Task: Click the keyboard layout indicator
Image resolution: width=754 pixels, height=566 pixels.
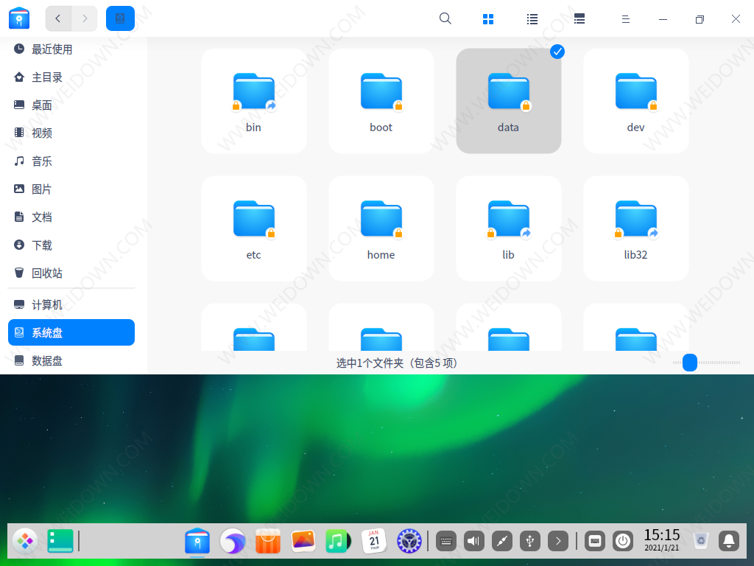Action: [595, 541]
